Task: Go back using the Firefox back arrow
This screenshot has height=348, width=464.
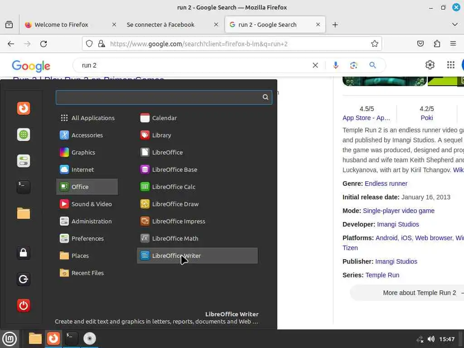Action: tap(11, 44)
